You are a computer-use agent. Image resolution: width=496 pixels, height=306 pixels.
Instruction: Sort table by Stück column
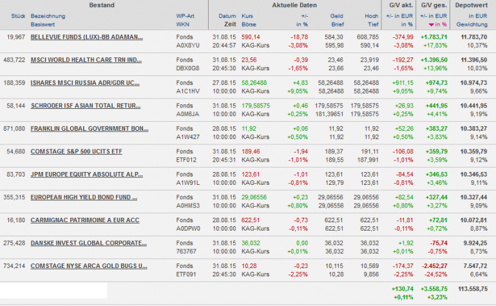click(x=17, y=15)
